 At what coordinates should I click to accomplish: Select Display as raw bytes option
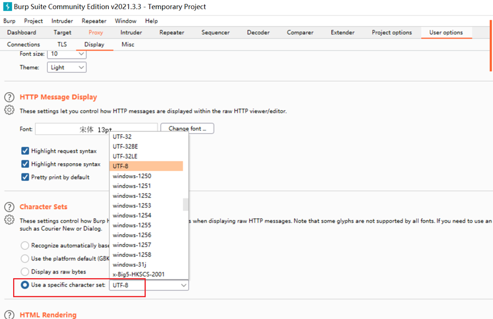[25, 272]
